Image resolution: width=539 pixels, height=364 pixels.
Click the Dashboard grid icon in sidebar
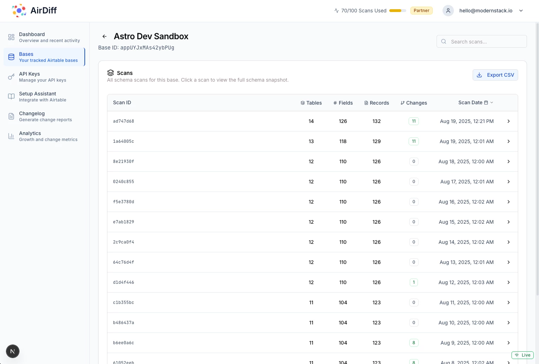click(x=11, y=37)
